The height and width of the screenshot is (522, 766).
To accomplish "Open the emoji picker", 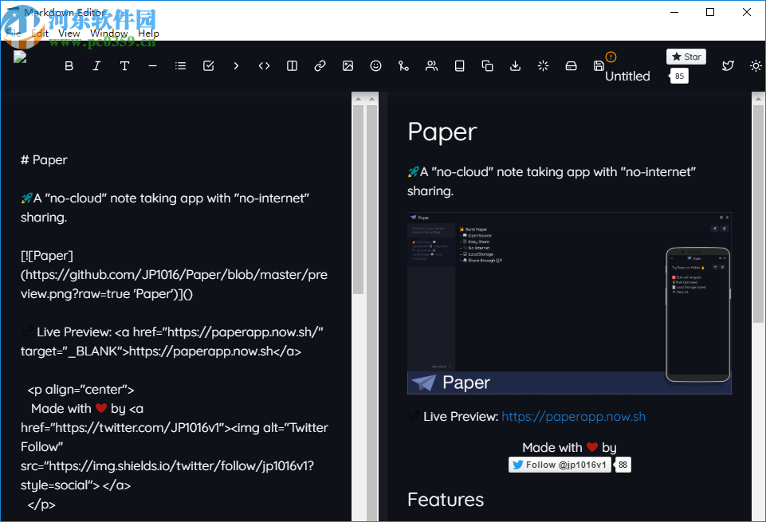I will (x=375, y=65).
